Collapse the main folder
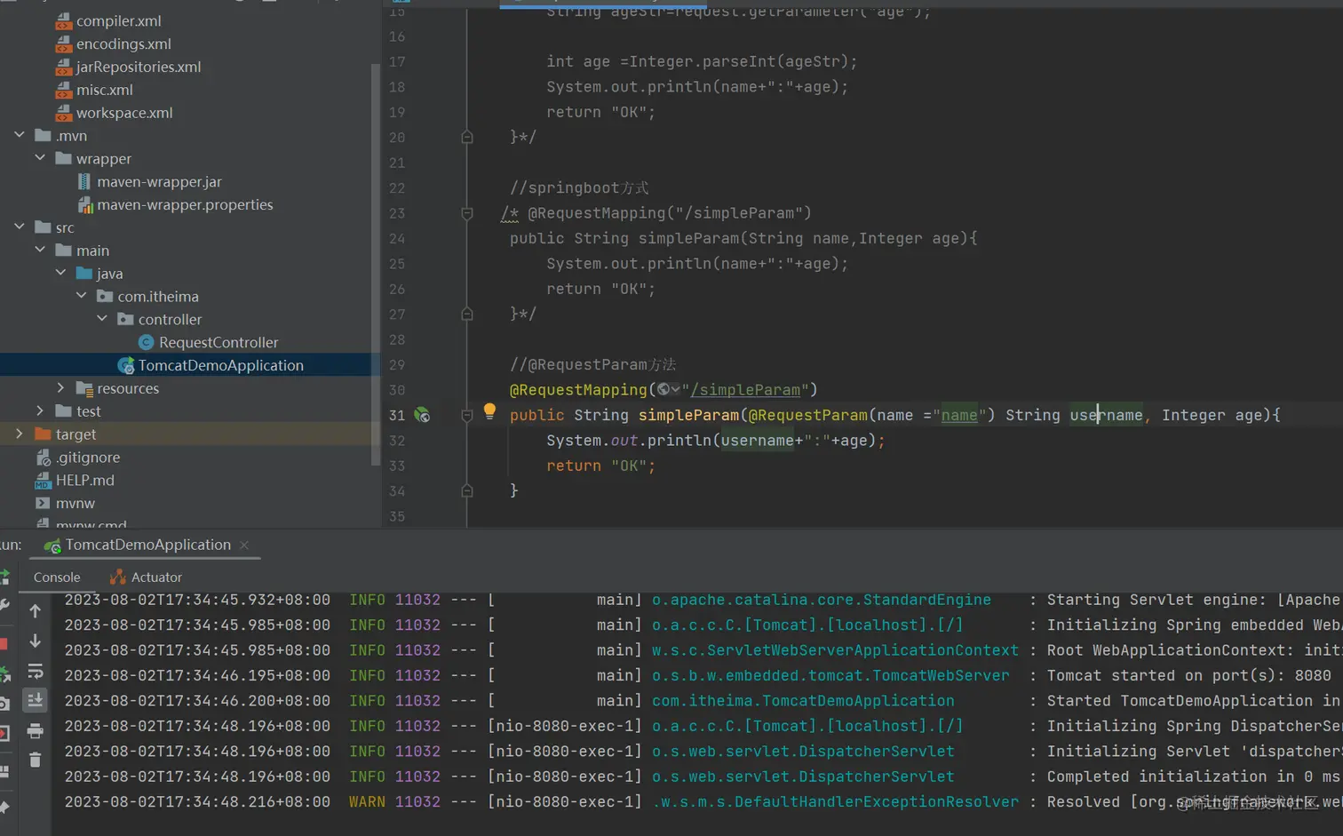The height and width of the screenshot is (836, 1343). pos(40,250)
